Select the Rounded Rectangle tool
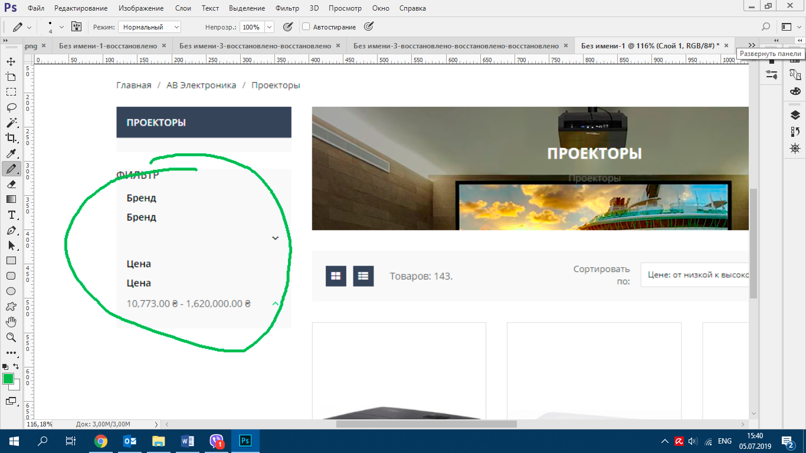 [11, 276]
